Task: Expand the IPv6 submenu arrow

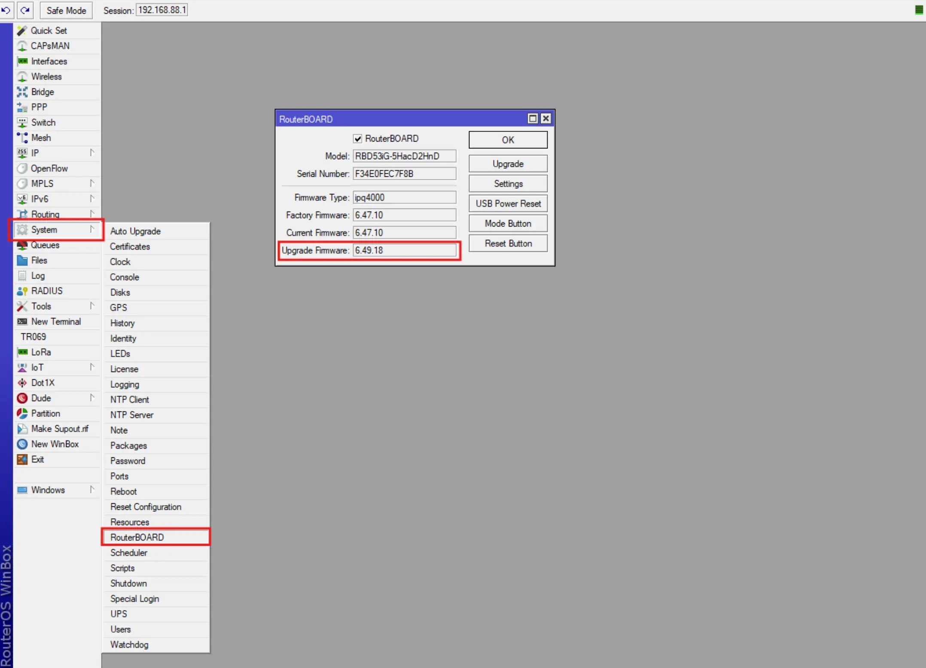Action: click(92, 199)
